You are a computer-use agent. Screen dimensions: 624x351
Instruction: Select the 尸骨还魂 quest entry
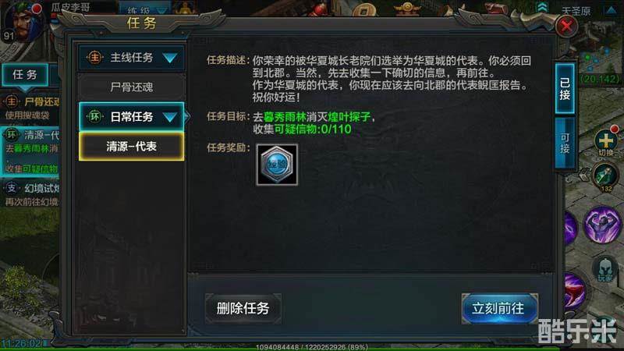point(132,87)
